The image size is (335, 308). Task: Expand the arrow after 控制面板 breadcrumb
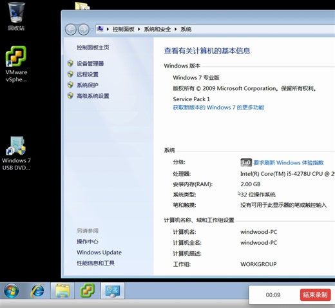pos(139,29)
